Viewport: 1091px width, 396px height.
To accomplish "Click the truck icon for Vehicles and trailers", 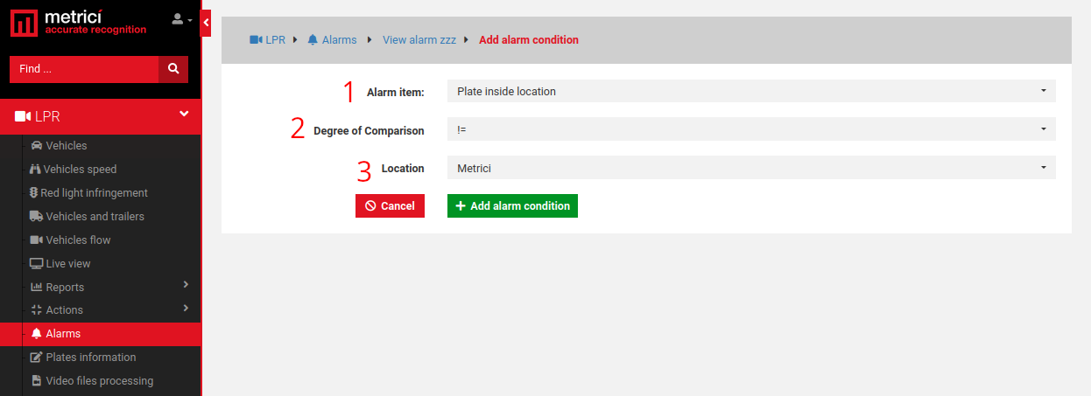I will click(36, 216).
